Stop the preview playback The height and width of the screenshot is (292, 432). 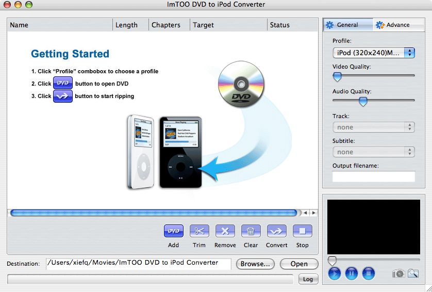pyautogui.click(x=369, y=273)
